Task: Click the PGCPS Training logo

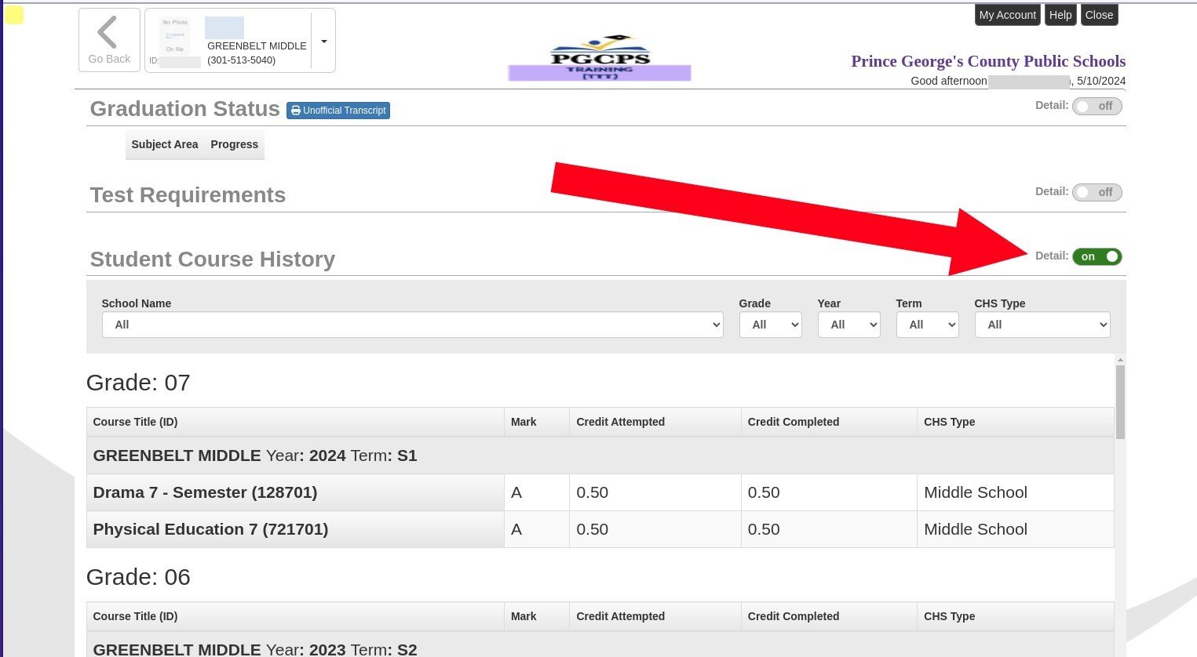Action: click(x=600, y=57)
